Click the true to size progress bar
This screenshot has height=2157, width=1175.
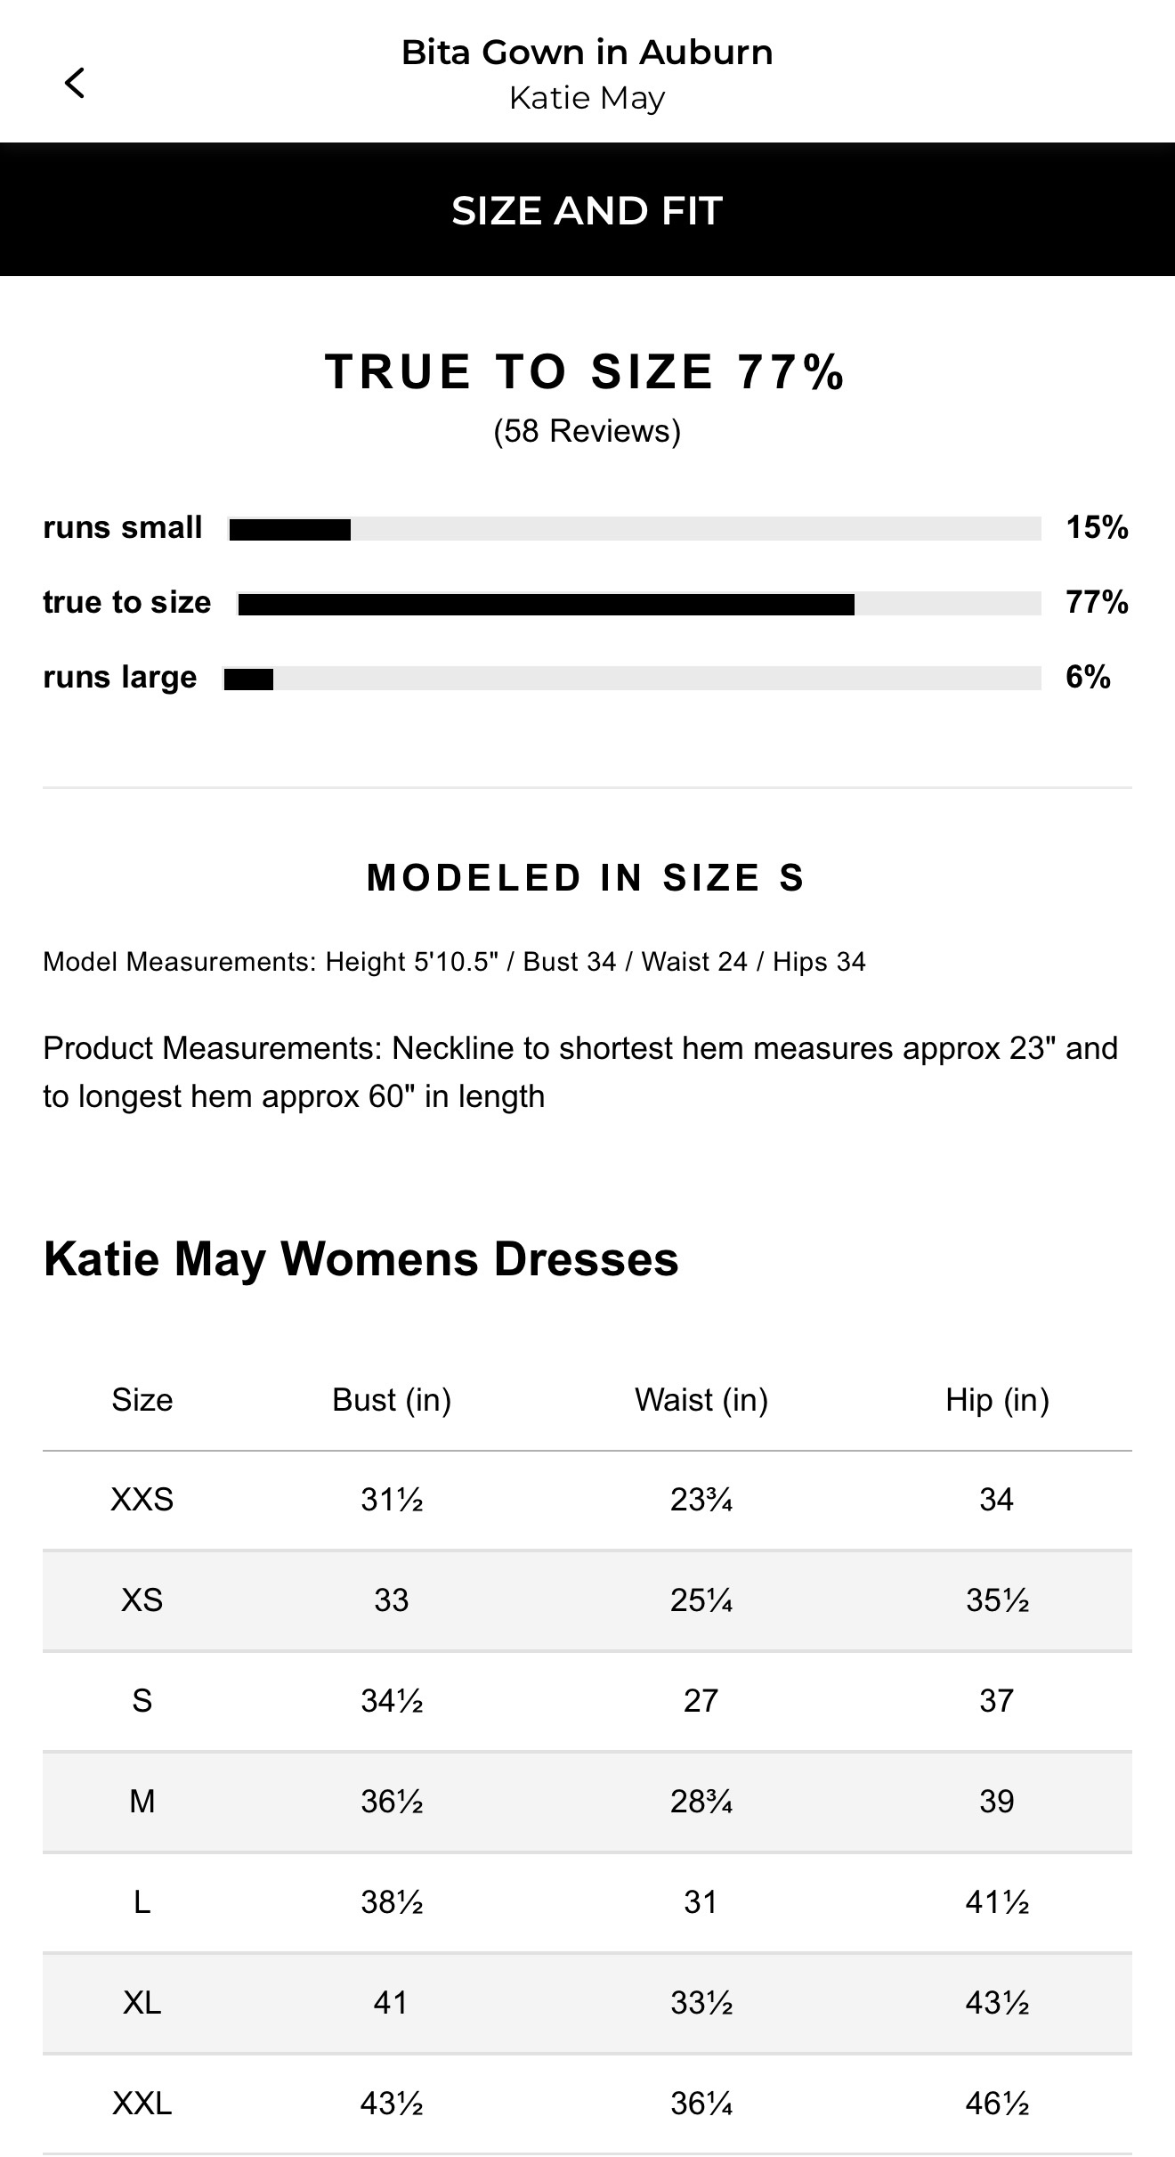pos(639,604)
